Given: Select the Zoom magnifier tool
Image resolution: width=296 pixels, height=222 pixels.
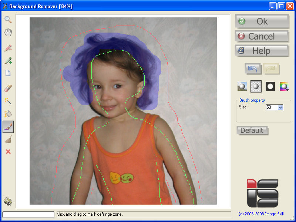Looking at the screenshot, I should [x=8, y=20].
